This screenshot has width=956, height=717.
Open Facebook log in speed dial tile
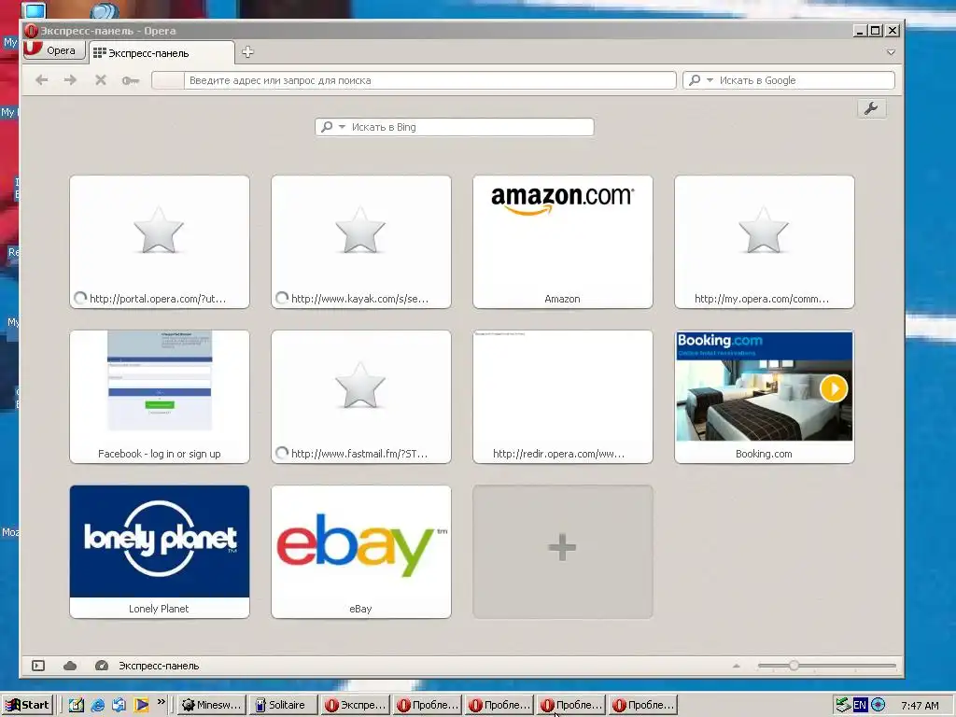[160, 397]
